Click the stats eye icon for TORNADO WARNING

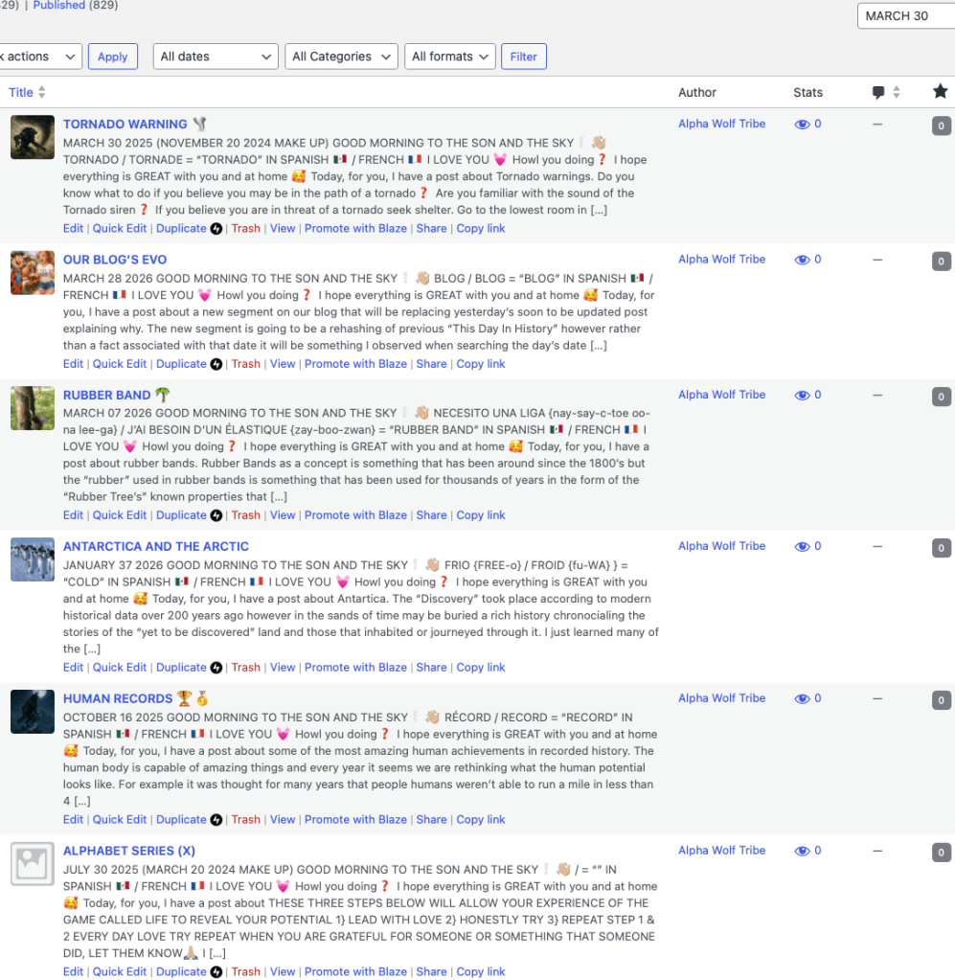pyautogui.click(x=802, y=125)
